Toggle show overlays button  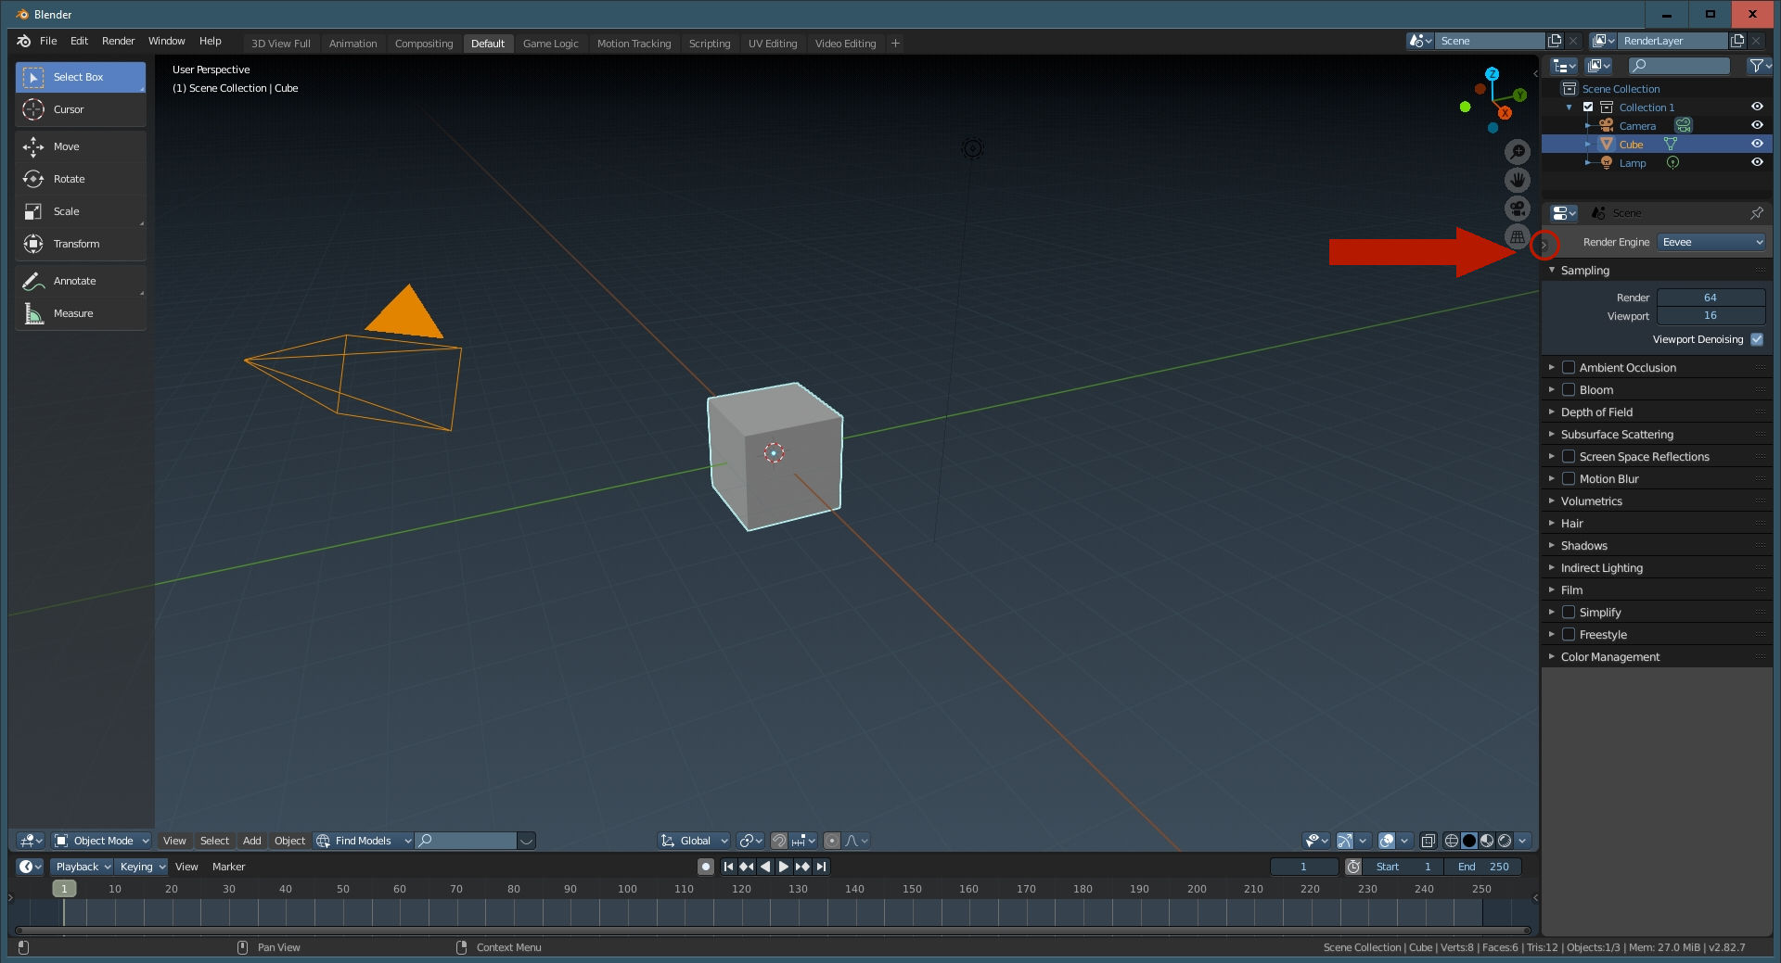(x=1387, y=841)
